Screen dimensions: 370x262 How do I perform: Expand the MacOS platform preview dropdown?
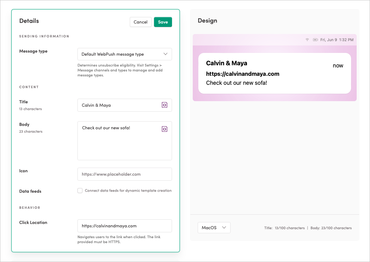214,228
